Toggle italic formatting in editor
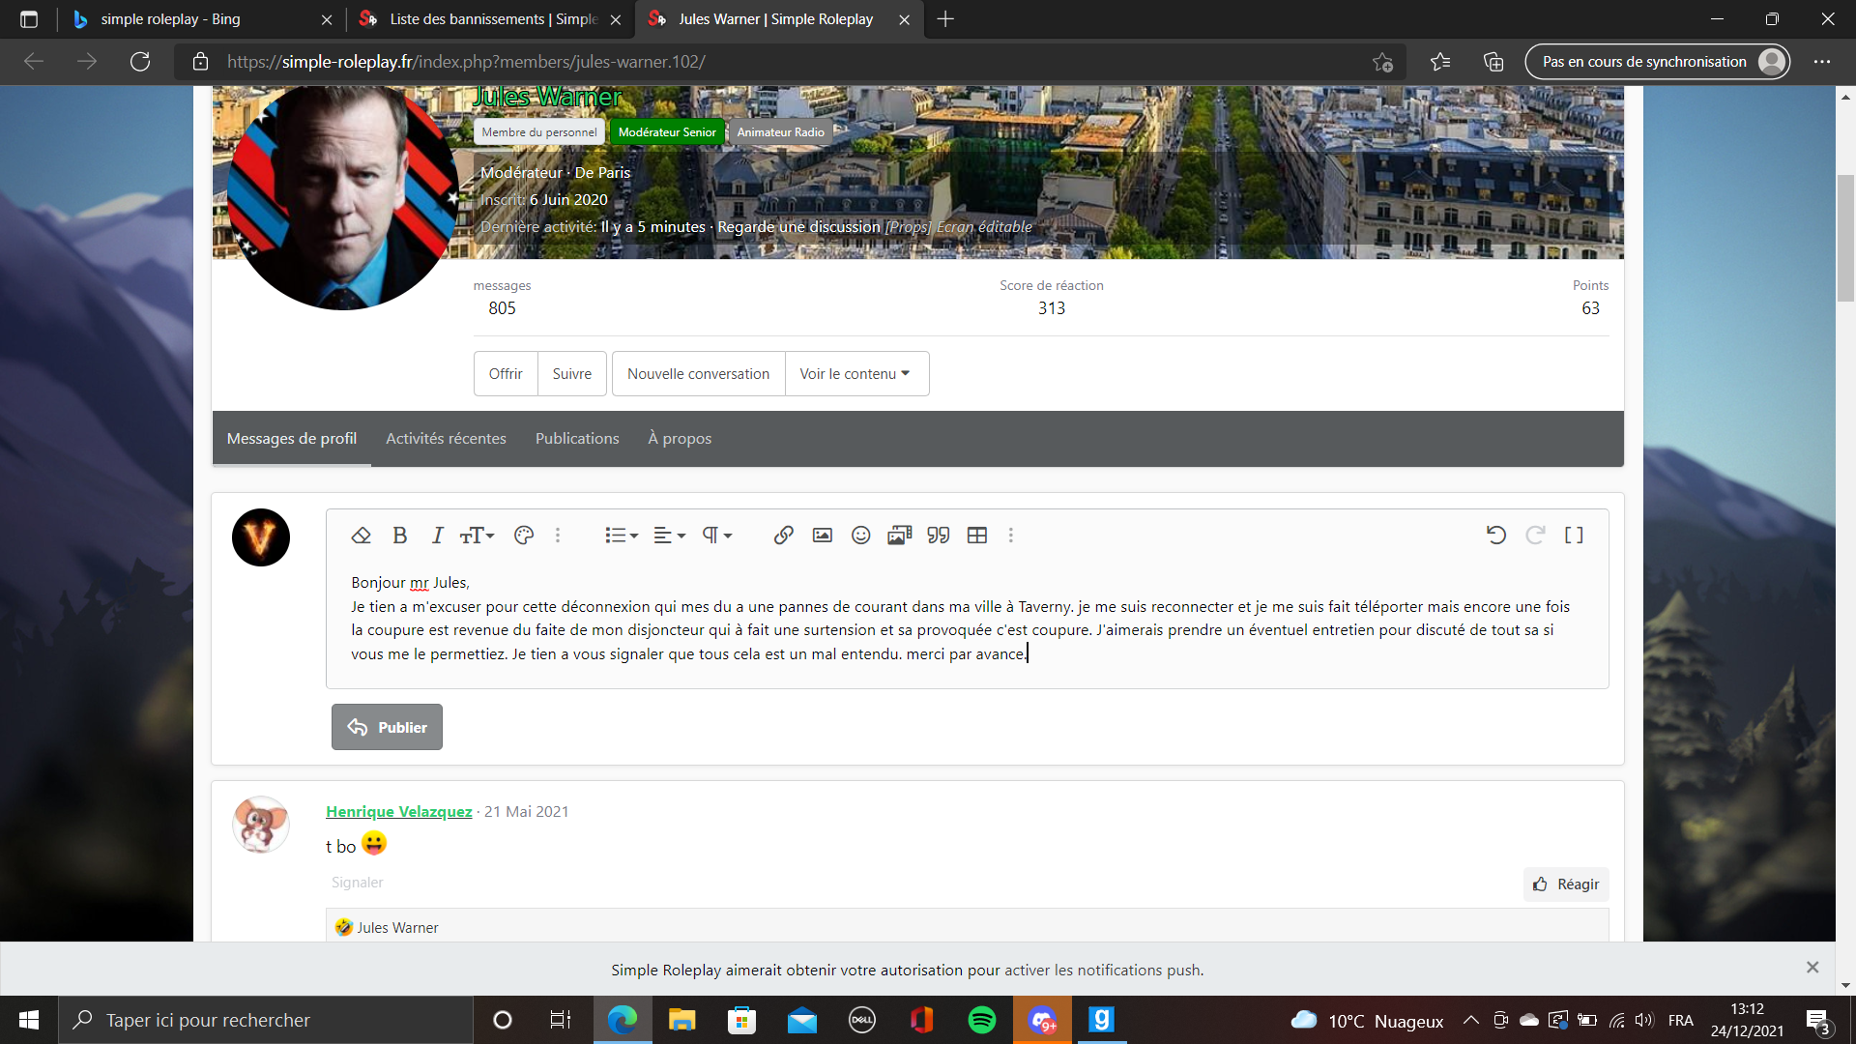 [437, 535]
